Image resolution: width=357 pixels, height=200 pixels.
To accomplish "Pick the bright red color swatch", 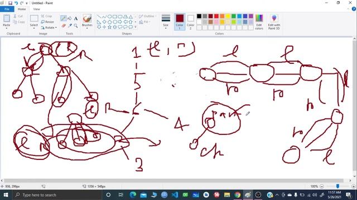I will tap(216, 16).
